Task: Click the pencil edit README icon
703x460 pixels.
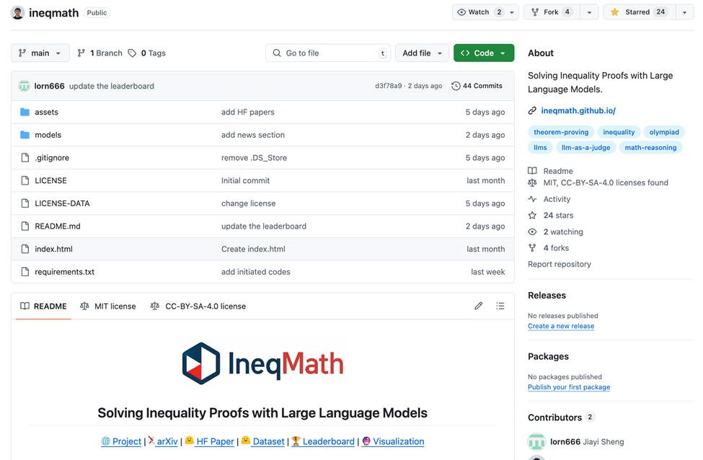Action: 478,306
